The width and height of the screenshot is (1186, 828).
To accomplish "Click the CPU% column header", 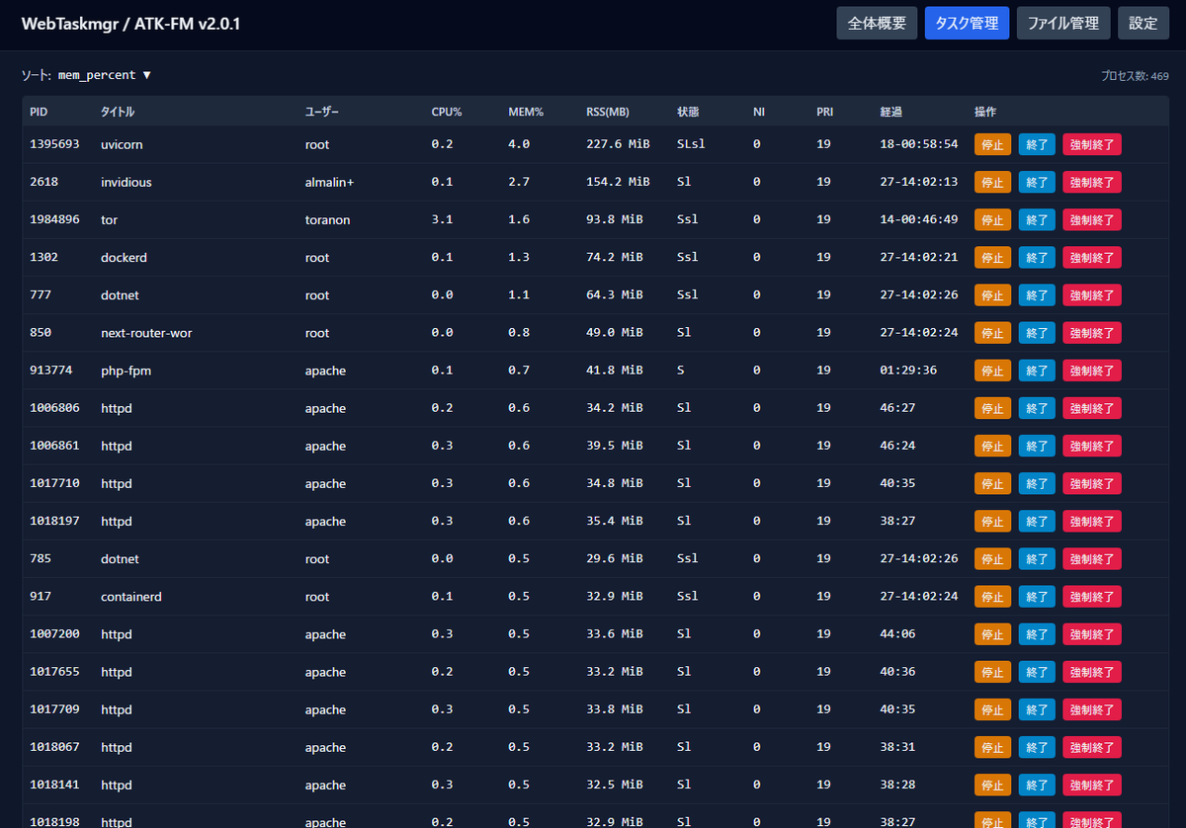I will (x=447, y=112).
